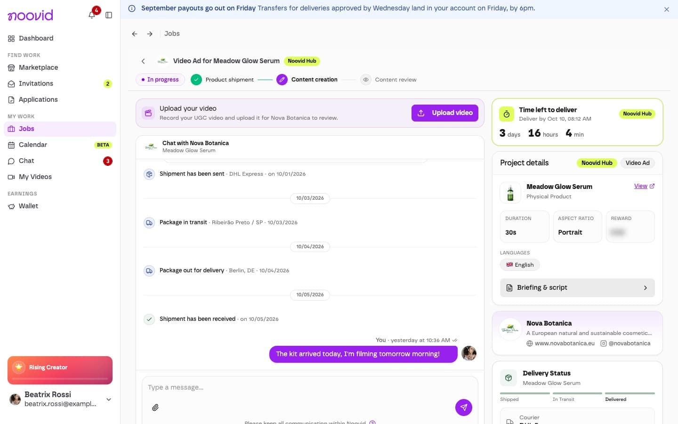The image size is (678, 424).
Task: Click the Product shipment completed check icon
Action: [196, 80]
